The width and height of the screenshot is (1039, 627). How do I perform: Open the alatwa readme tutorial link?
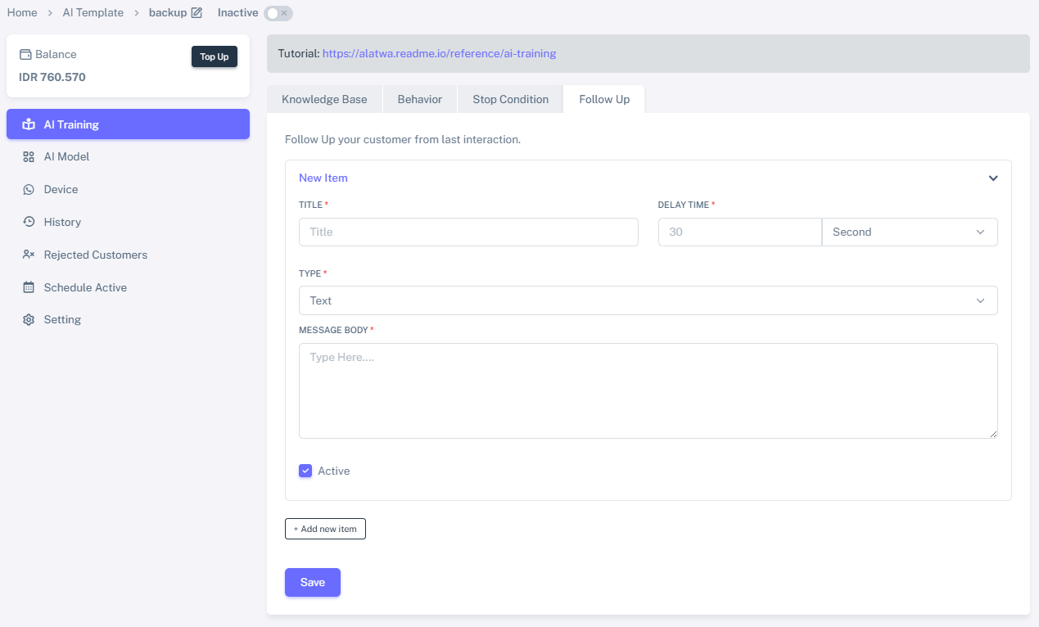tap(439, 53)
